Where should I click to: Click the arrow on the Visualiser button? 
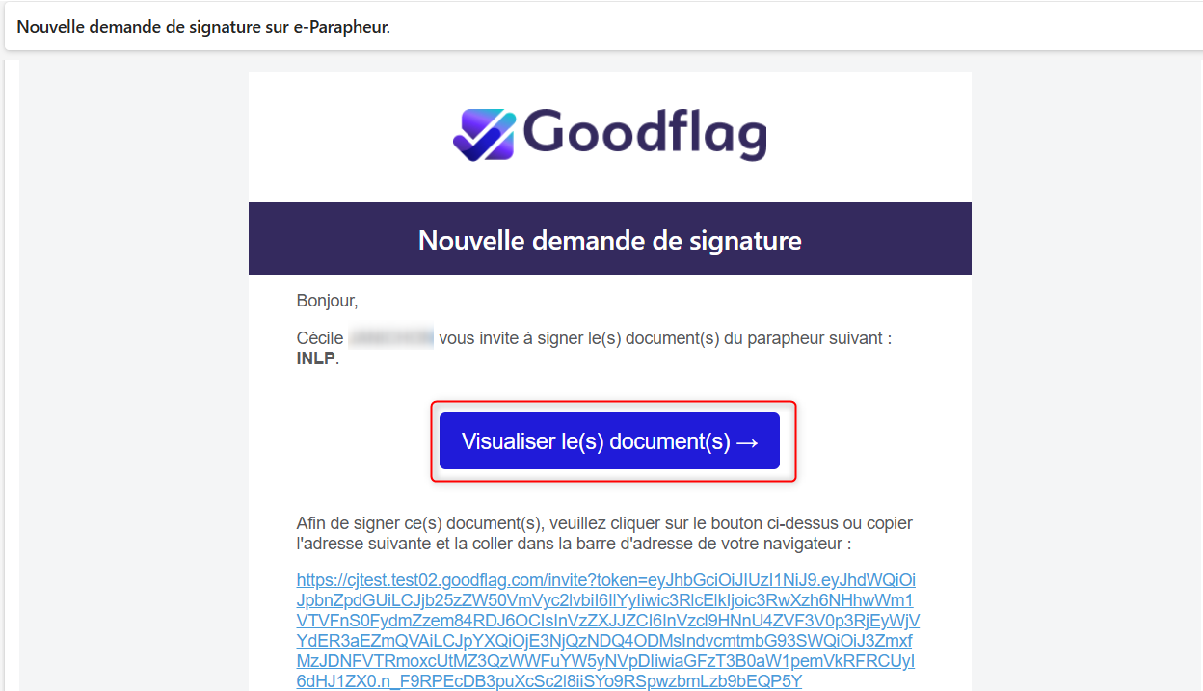point(748,441)
